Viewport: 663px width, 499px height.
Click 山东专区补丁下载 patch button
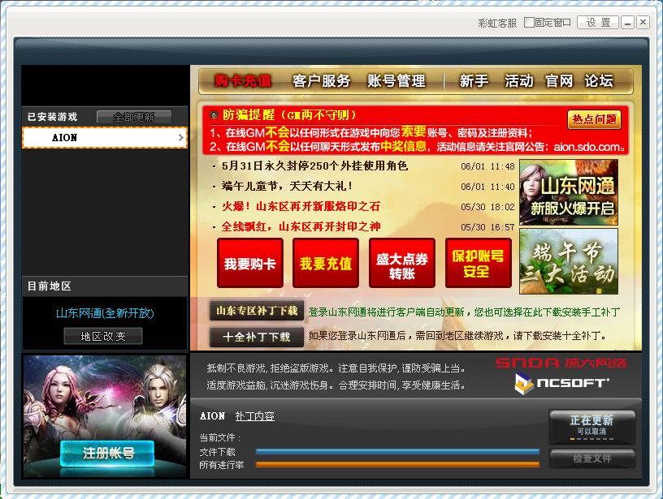click(257, 311)
